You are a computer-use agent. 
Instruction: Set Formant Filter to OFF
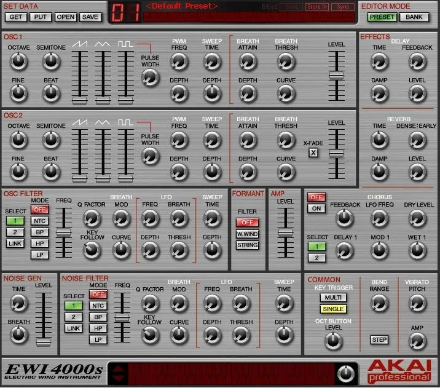click(x=247, y=223)
